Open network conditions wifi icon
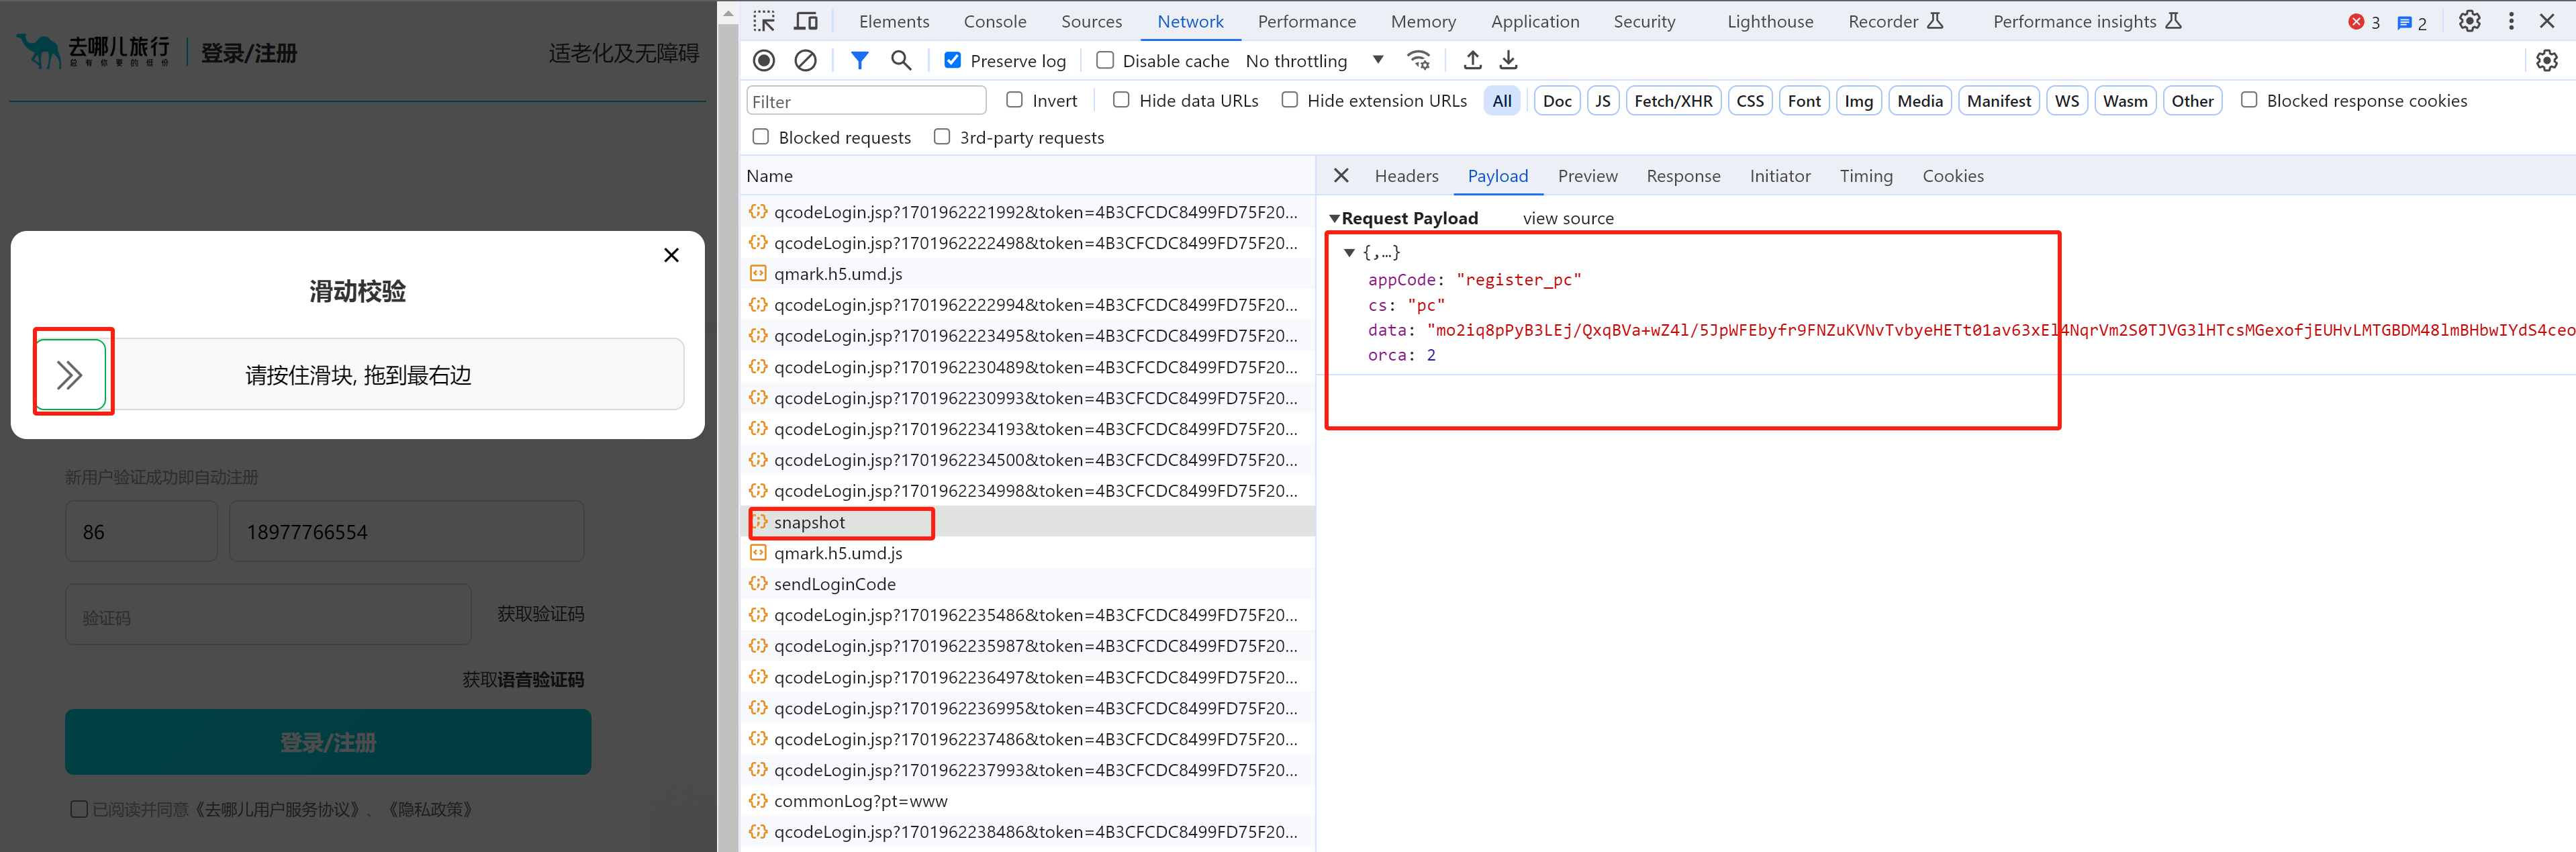This screenshot has height=852, width=2576. (x=1418, y=61)
